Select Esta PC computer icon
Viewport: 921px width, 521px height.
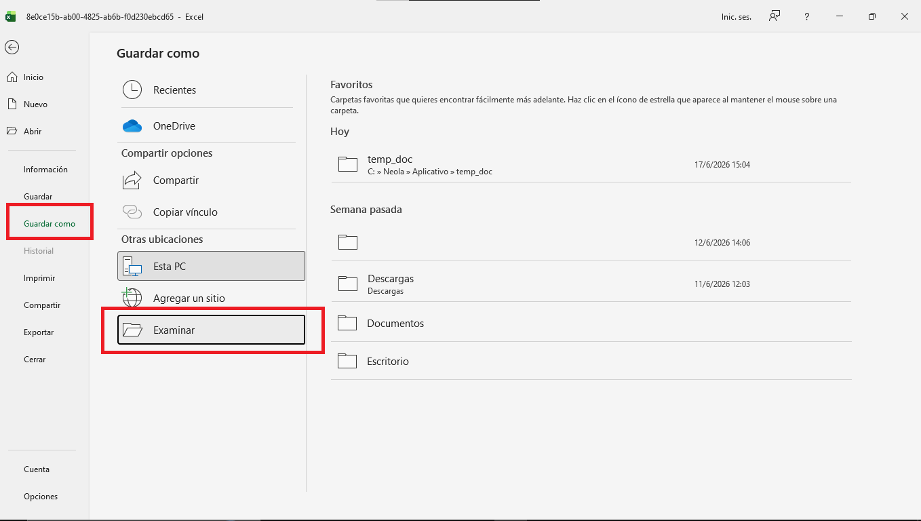tap(132, 266)
